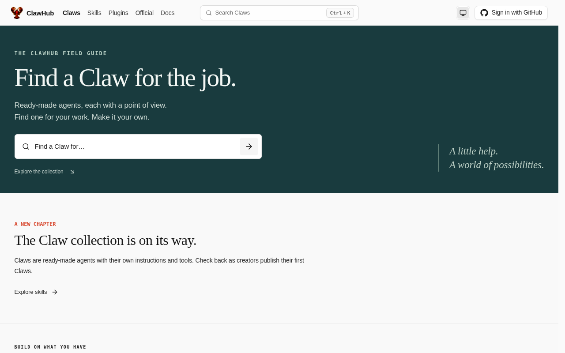Click "The Claw collection is on its way." heading
The image size is (565, 353).
105,240
